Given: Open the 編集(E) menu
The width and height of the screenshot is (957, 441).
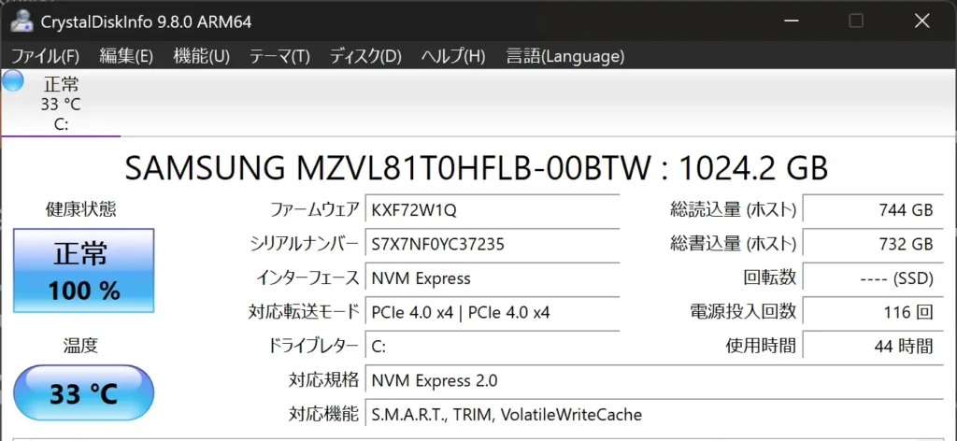Looking at the screenshot, I should pyautogui.click(x=126, y=56).
